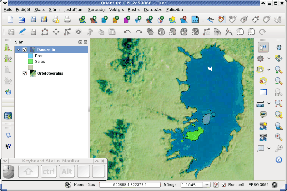This screenshot has height=191, width=287.
Task: Save project with the floppy disk icon
Action: coord(33,20)
